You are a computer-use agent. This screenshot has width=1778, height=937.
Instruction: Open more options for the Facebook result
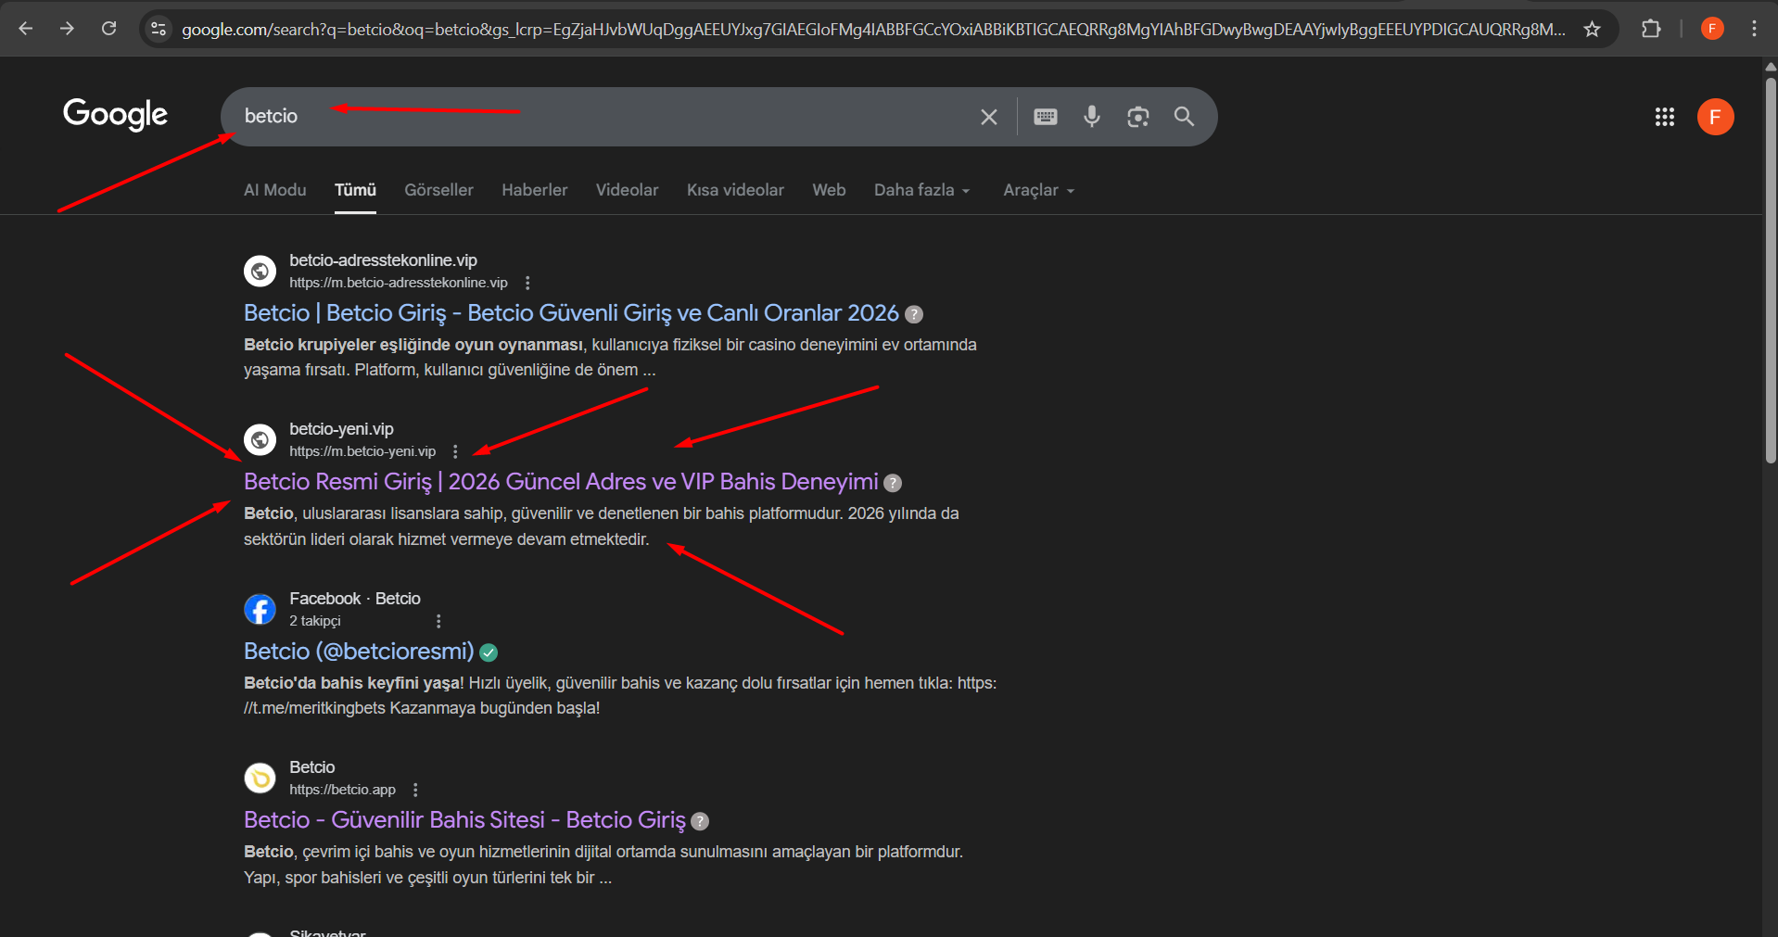click(438, 621)
